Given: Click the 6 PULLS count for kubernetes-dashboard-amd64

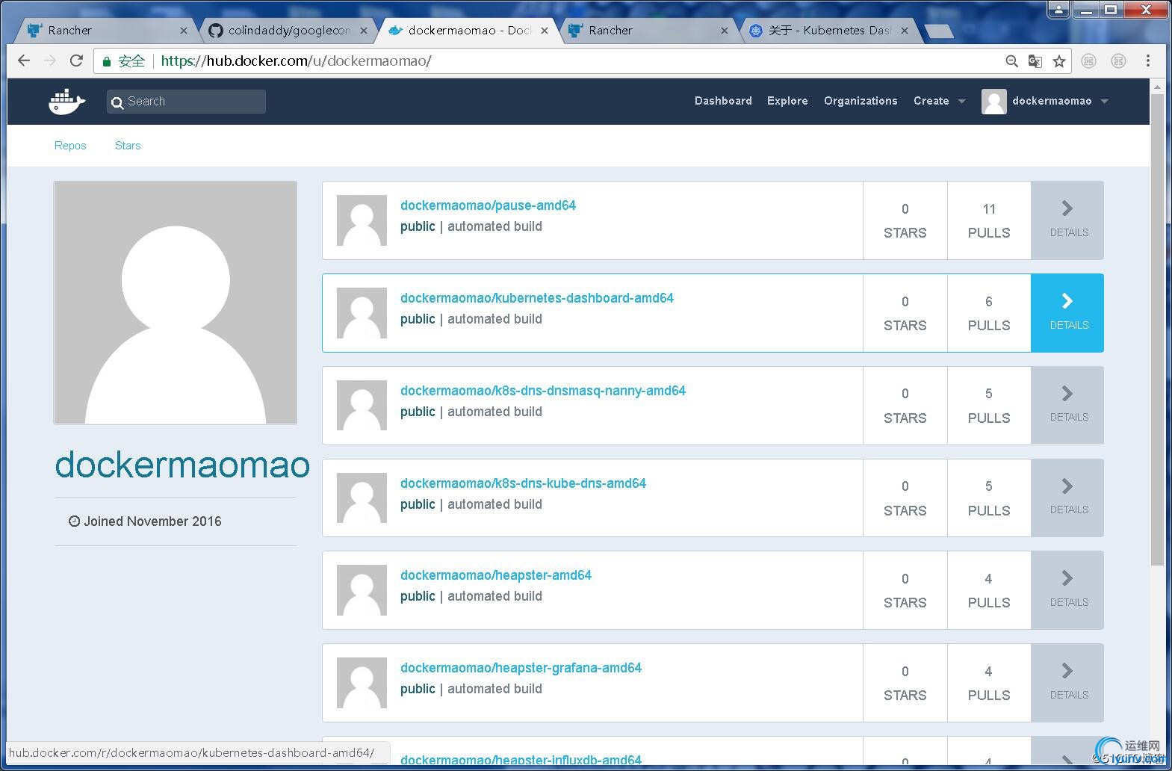Looking at the screenshot, I should [989, 313].
